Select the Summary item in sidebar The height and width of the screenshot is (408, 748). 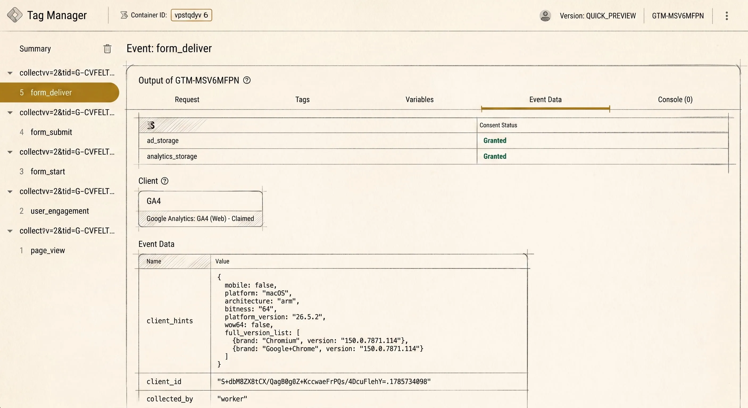point(35,49)
